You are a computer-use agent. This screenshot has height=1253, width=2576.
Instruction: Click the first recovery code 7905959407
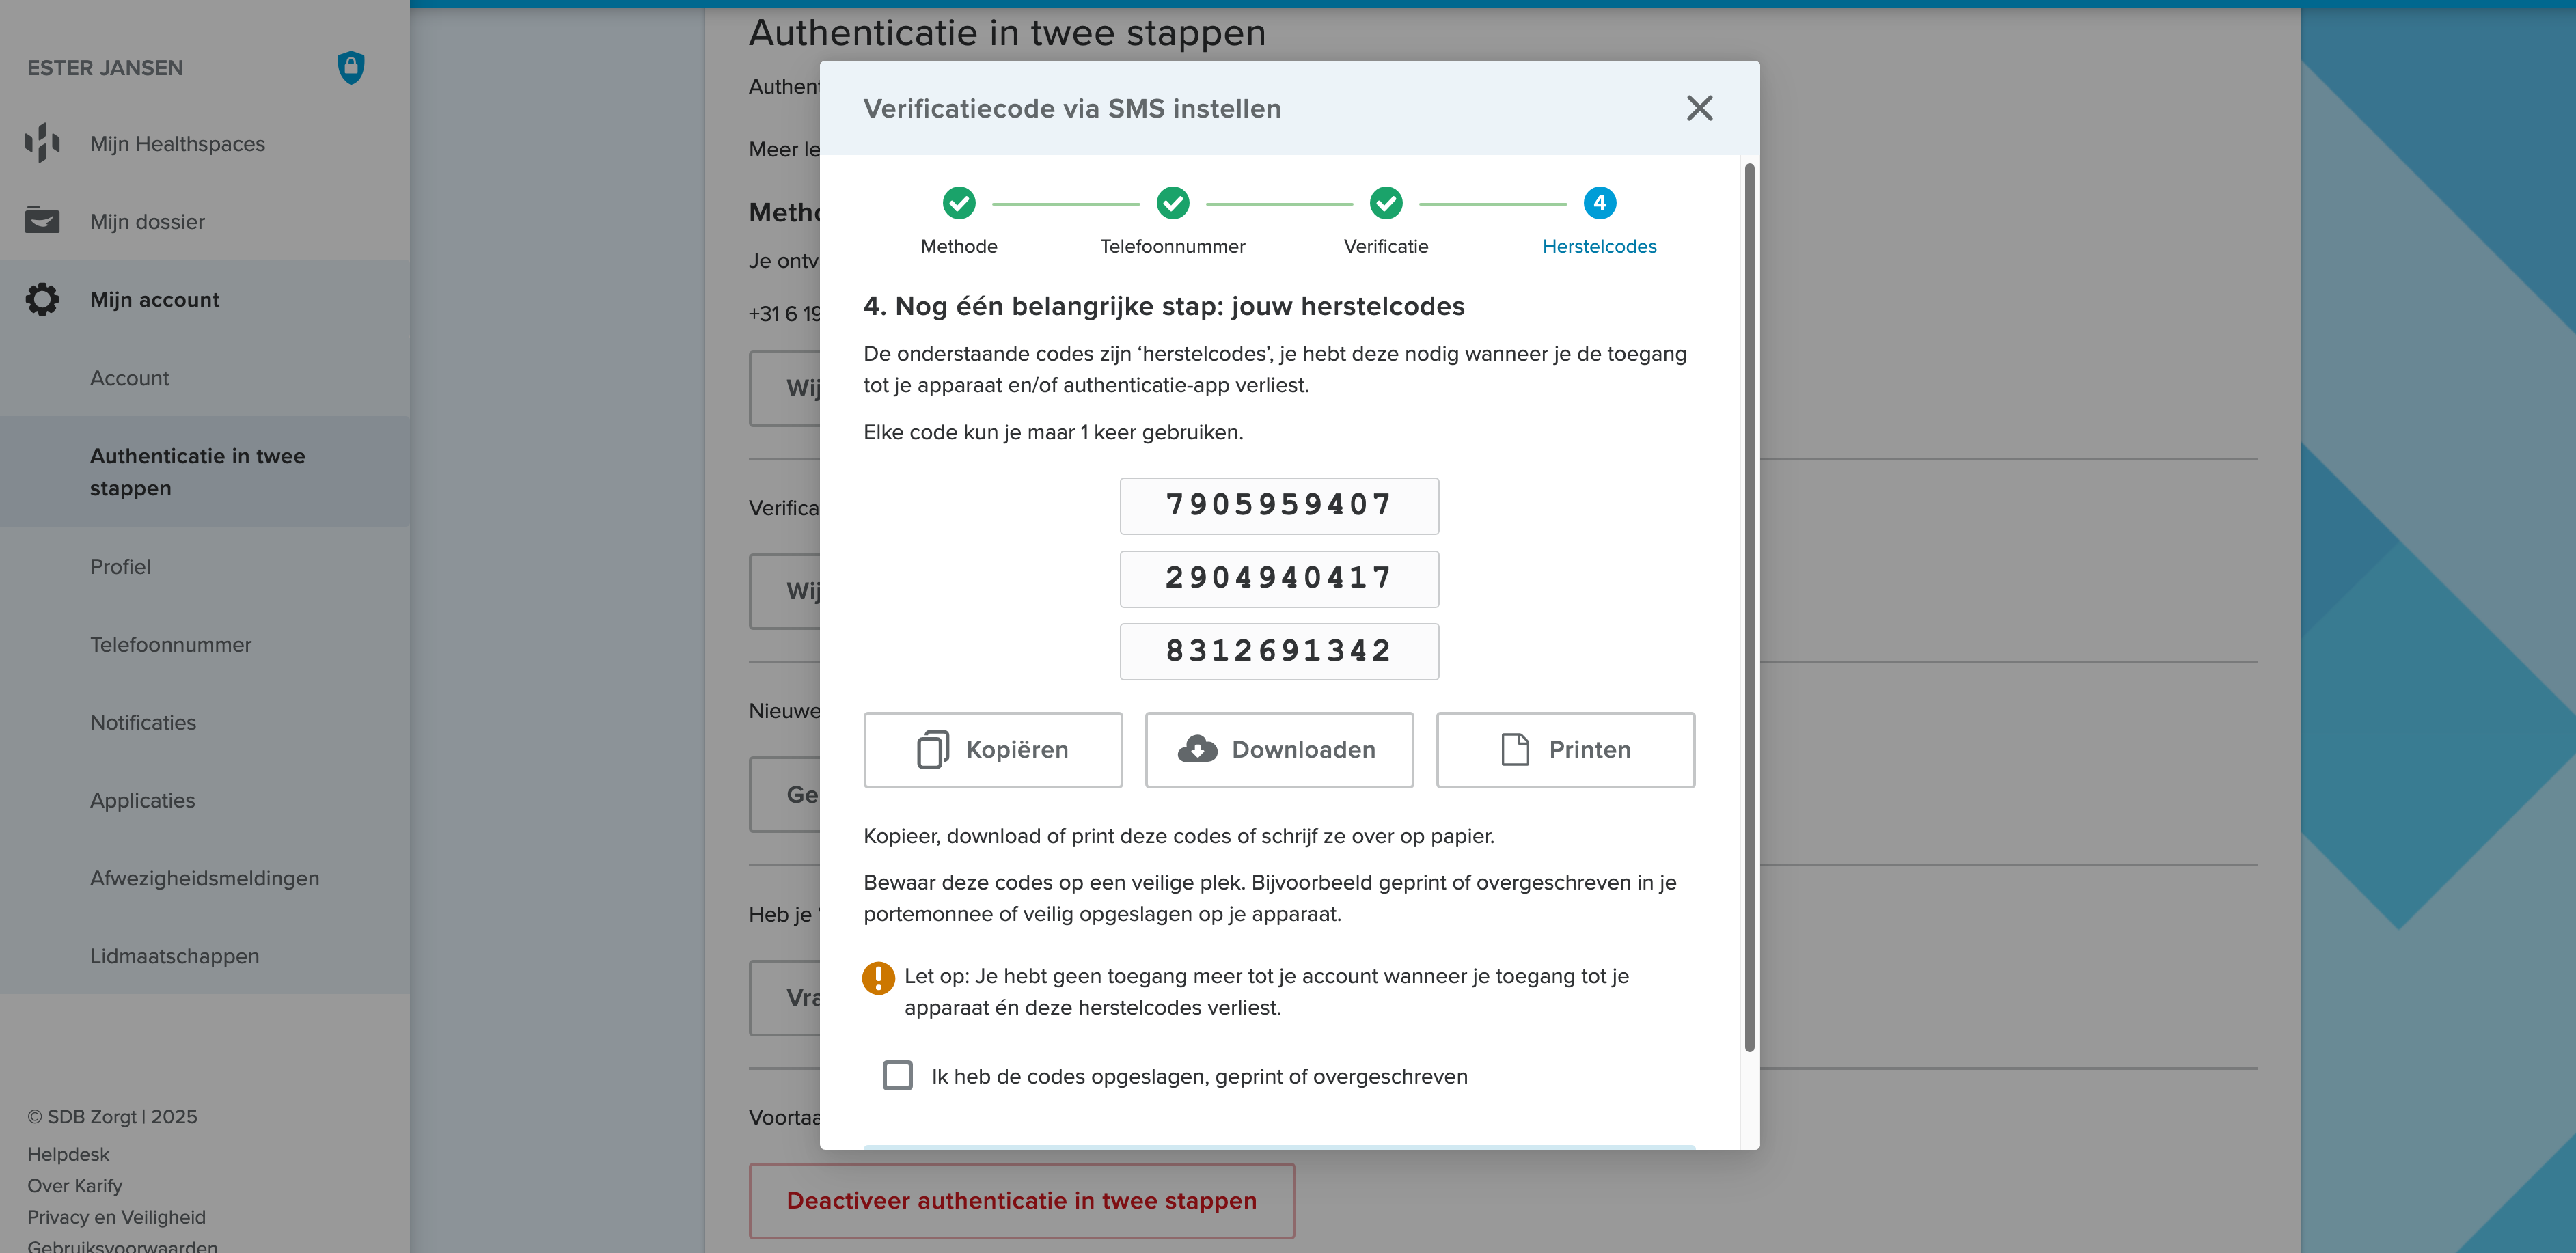pos(1279,505)
